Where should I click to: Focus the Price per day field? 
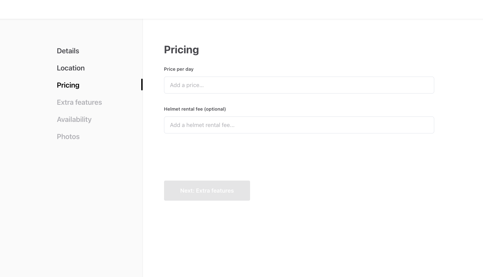click(299, 85)
